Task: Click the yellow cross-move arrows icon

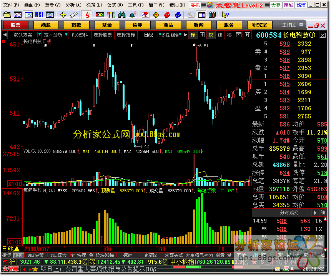Action: tap(63, 15)
